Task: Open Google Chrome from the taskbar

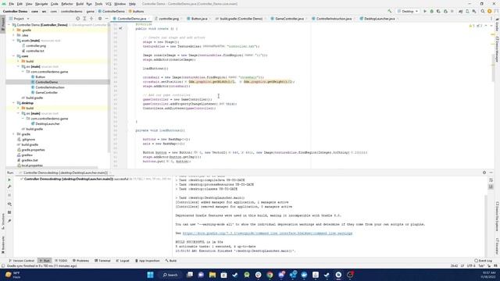Action: [x=270, y=275]
